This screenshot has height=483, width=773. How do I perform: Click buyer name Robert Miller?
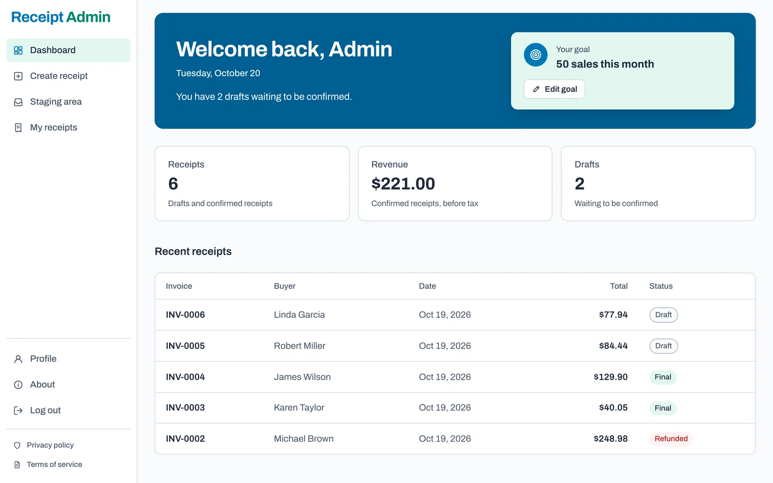[x=300, y=346]
